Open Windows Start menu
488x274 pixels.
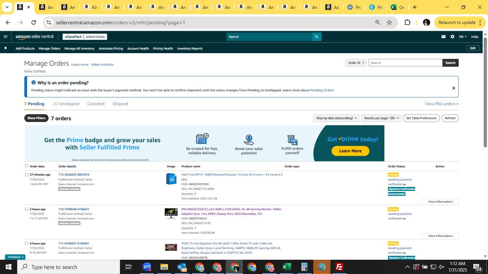coord(9,267)
